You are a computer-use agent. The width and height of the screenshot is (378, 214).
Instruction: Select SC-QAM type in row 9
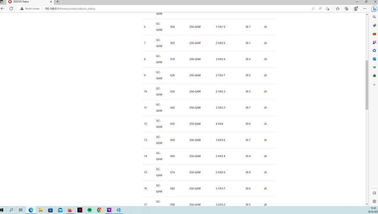coord(159,75)
